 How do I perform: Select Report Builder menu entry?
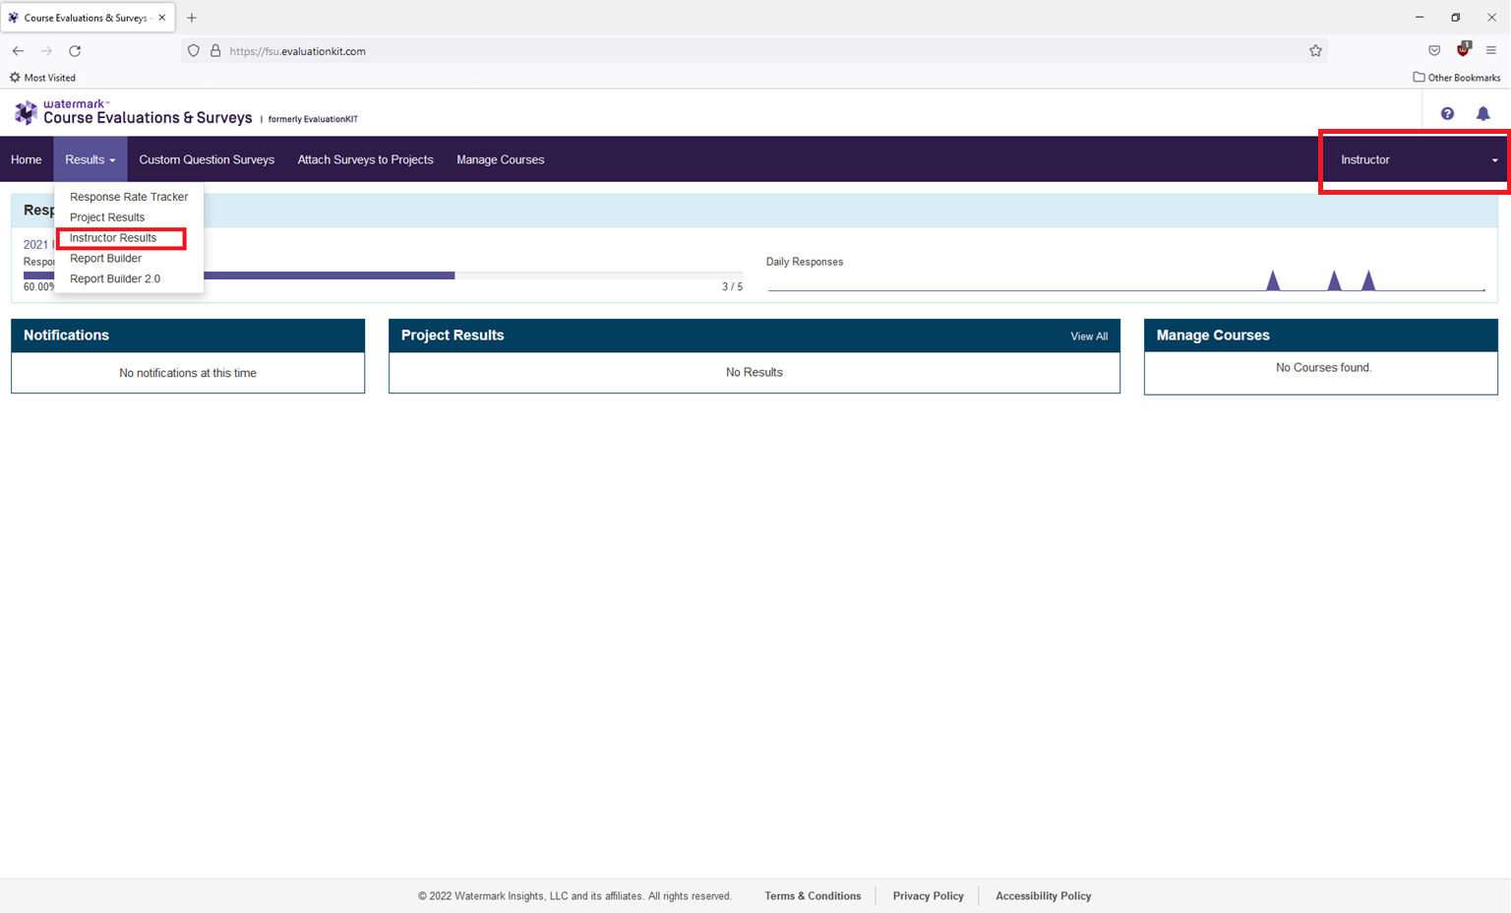[106, 259]
